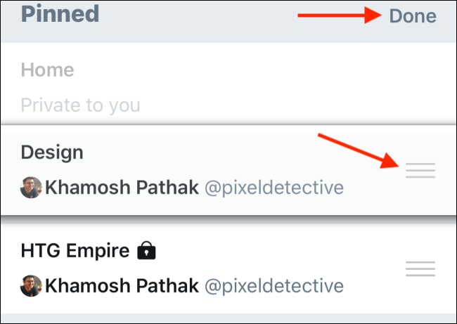The width and height of the screenshot is (457, 324).
Task: Tap the lock icon beside HTG Empire
Action: (x=146, y=250)
